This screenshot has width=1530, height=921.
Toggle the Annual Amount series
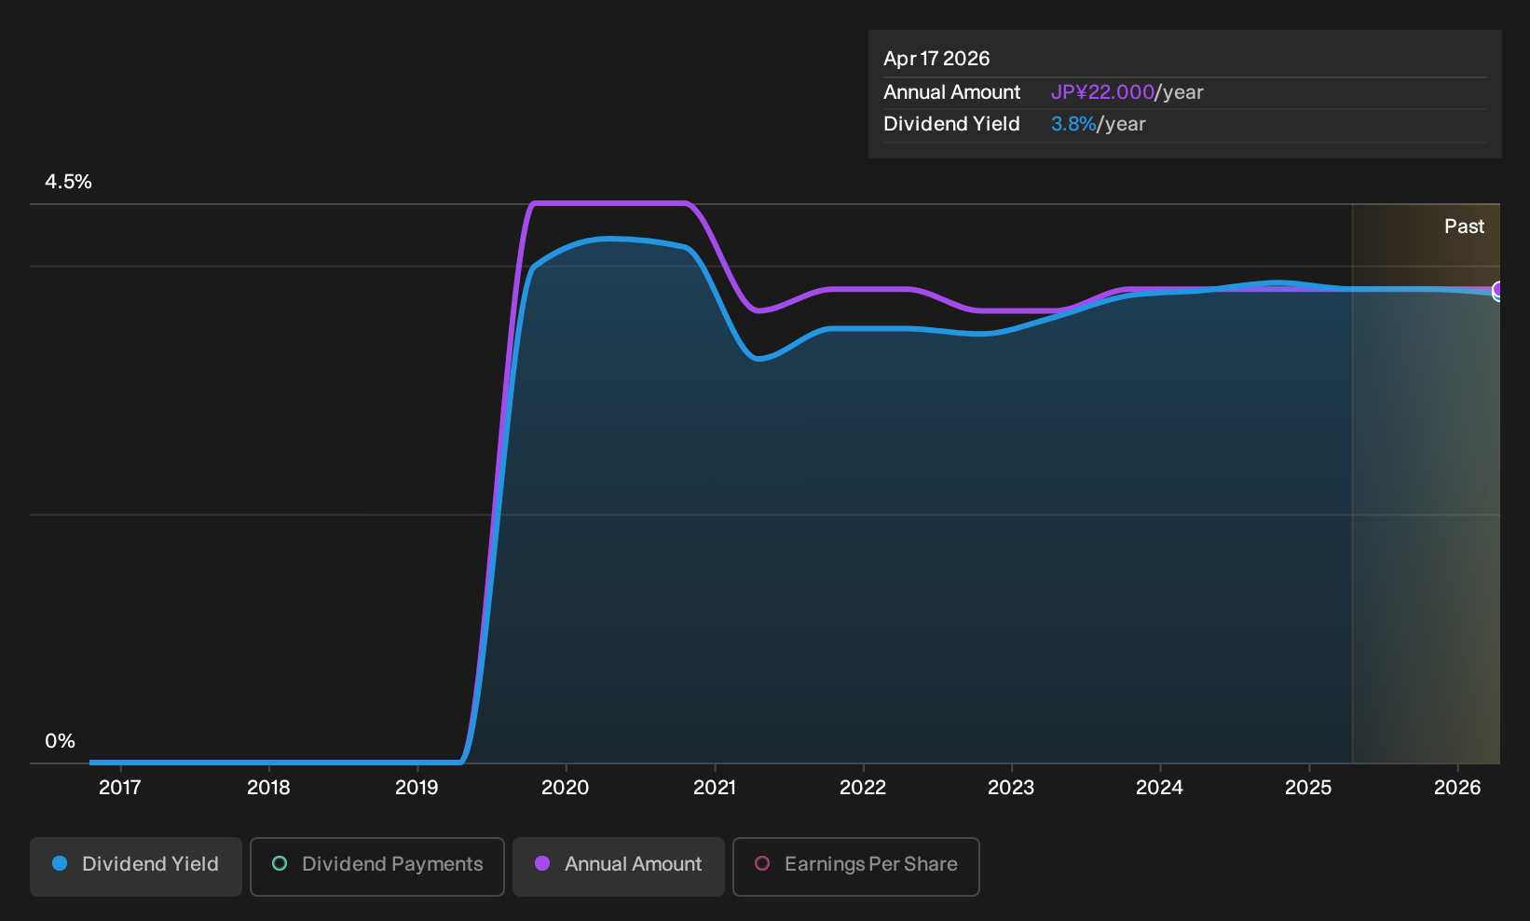coord(619,866)
